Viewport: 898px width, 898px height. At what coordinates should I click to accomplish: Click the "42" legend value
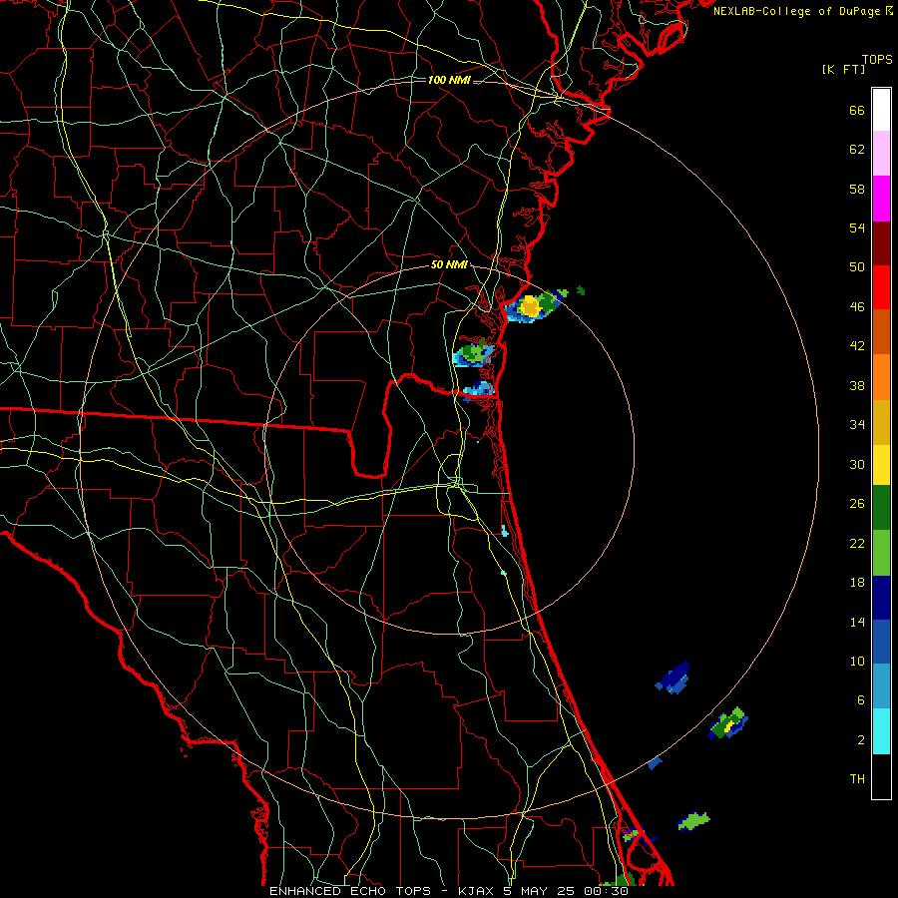click(857, 346)
